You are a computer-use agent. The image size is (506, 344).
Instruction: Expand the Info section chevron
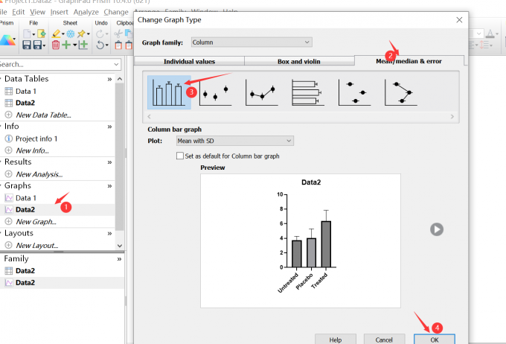(x=109, y=127)
